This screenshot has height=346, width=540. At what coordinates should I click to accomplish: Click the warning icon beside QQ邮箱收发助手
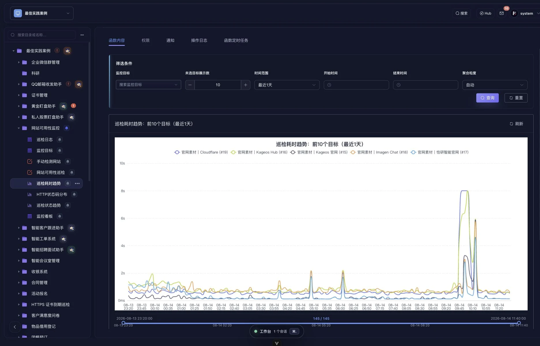pos(68,84)
